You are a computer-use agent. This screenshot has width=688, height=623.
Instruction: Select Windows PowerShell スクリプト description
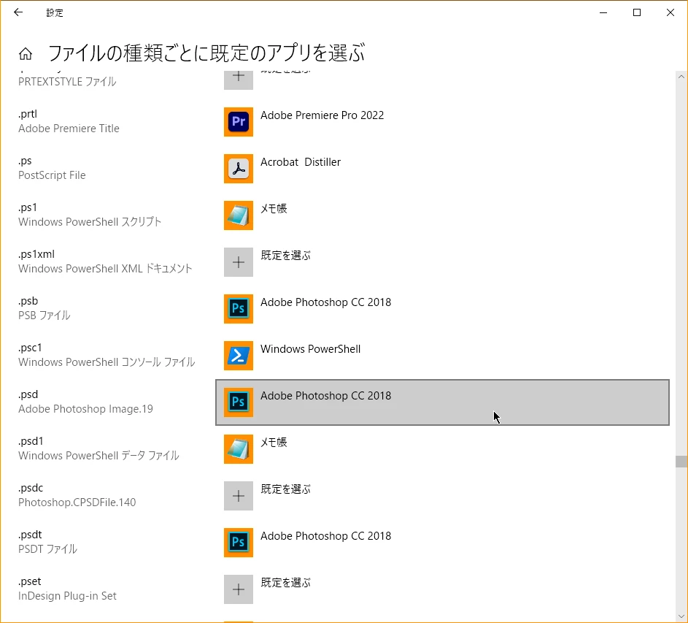pos(90,222)
